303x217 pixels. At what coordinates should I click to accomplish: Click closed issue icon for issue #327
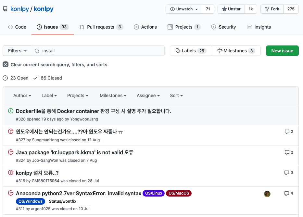[11, 131]
